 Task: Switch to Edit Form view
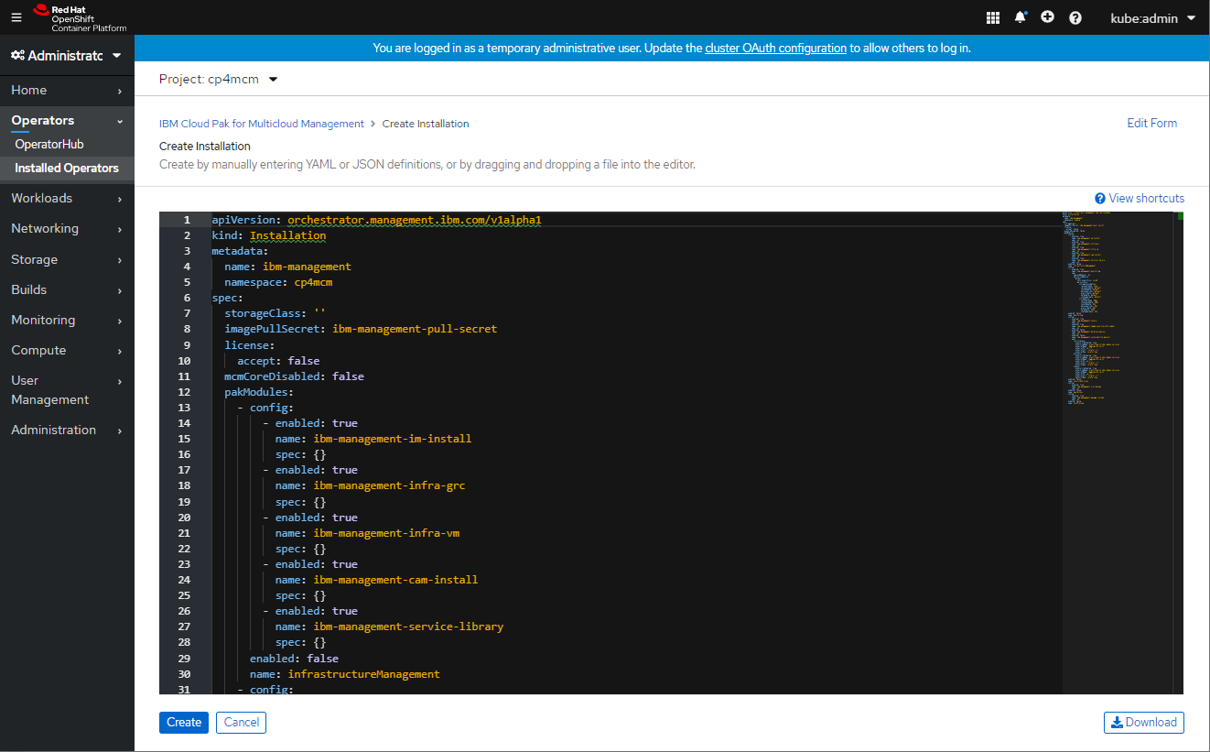pyautogui.click(x=1151, y=123)
